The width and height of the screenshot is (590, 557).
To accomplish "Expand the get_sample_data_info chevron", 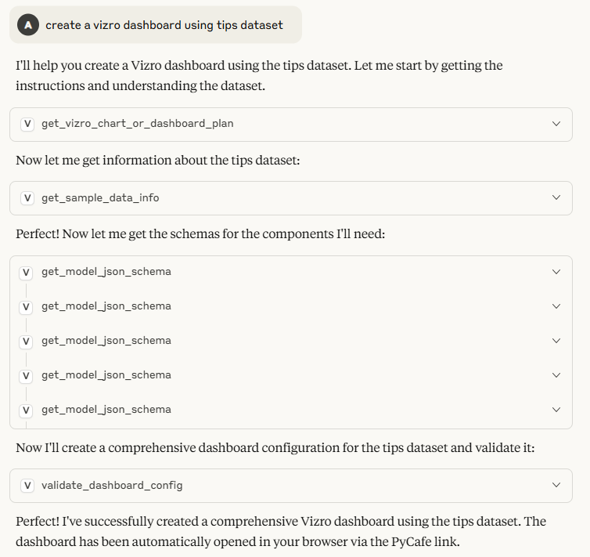I will [556, 197].
